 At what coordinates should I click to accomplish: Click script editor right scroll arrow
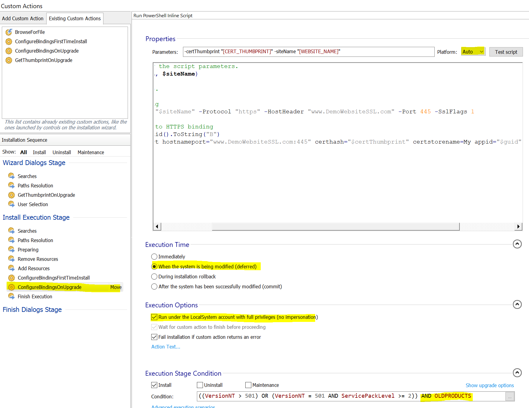pyautogui.click(x=518, y=226)
